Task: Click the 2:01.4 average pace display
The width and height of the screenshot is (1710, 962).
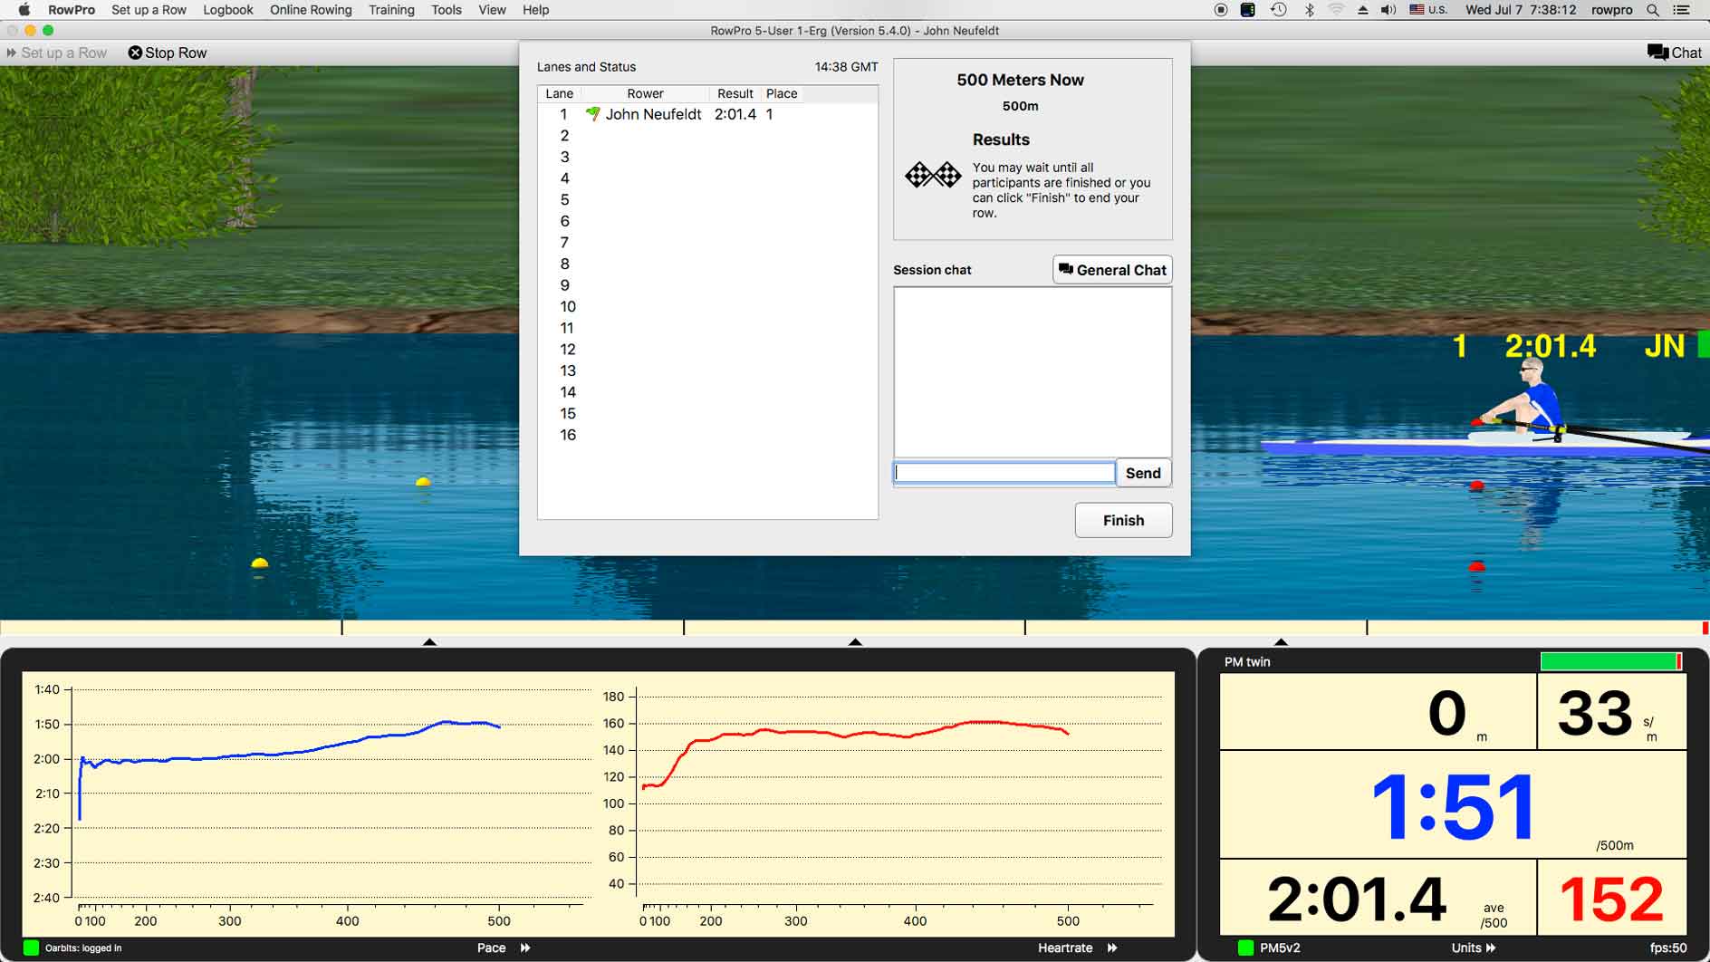Action: click(x=1356, y=899)
